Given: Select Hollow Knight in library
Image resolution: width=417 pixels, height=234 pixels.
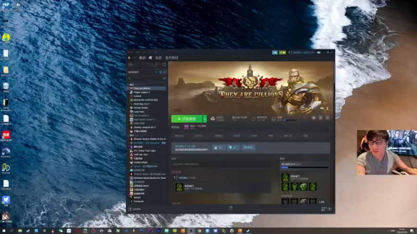Looking at the screenshot, I should click(x=147, y=162).
